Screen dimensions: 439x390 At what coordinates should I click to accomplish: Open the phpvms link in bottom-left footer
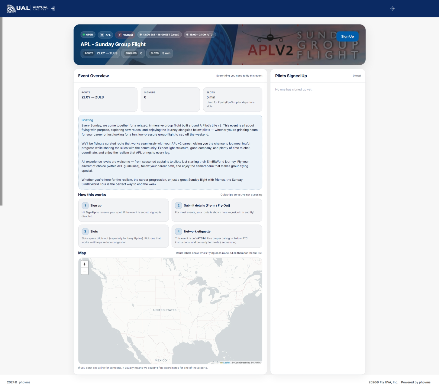click(x=25, y=382)
